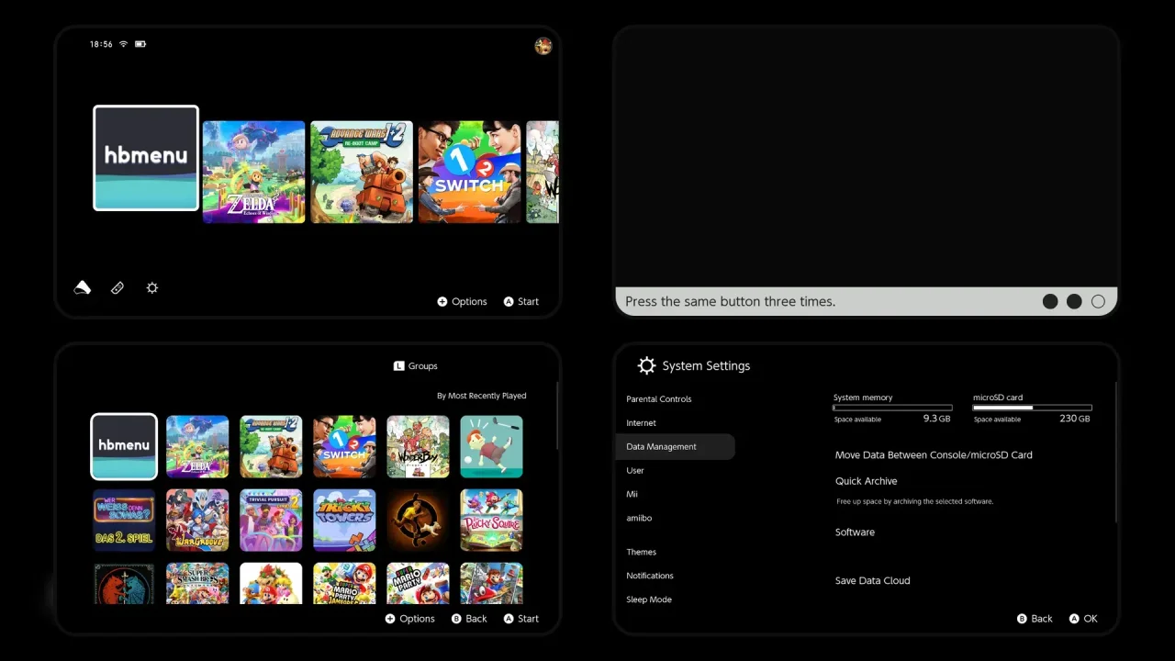The width and height of the screenshot is (1175, 661).
Task: Open Super Mario Party Jamboree tile
Action: (x=344, y=583)
